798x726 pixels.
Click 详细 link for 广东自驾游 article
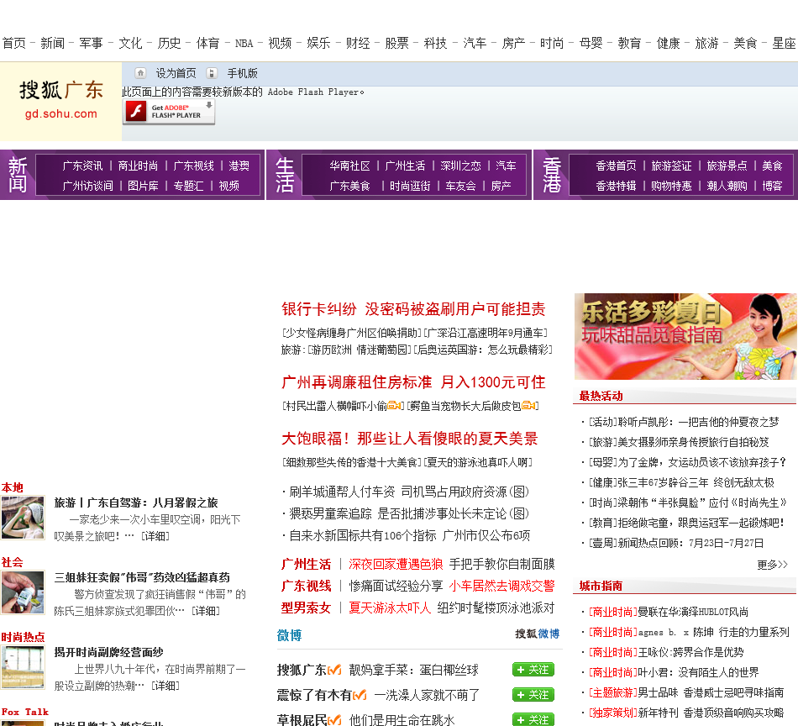click(155, 536)
